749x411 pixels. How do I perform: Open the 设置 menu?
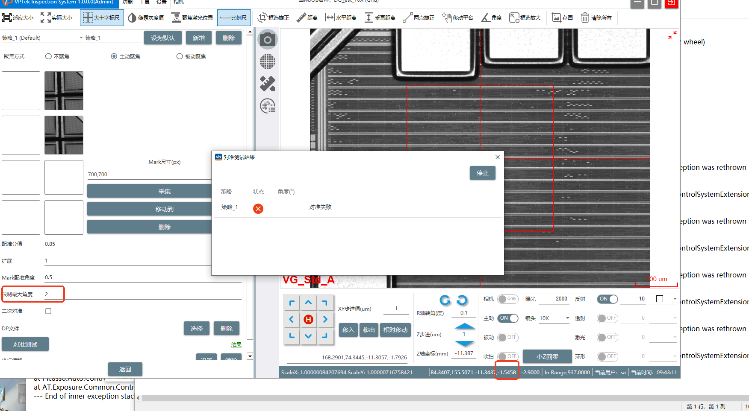pos(162,3)
